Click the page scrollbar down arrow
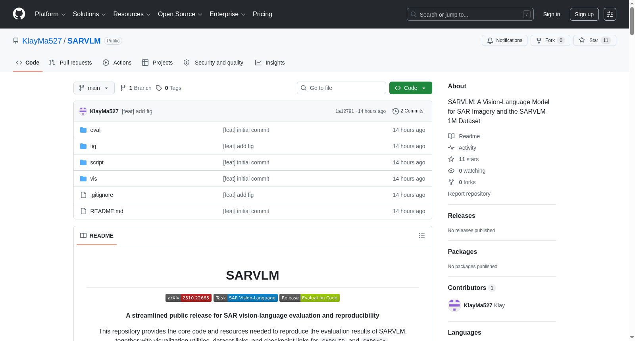This screenshot has height=341, width=635. click(632, 337)
